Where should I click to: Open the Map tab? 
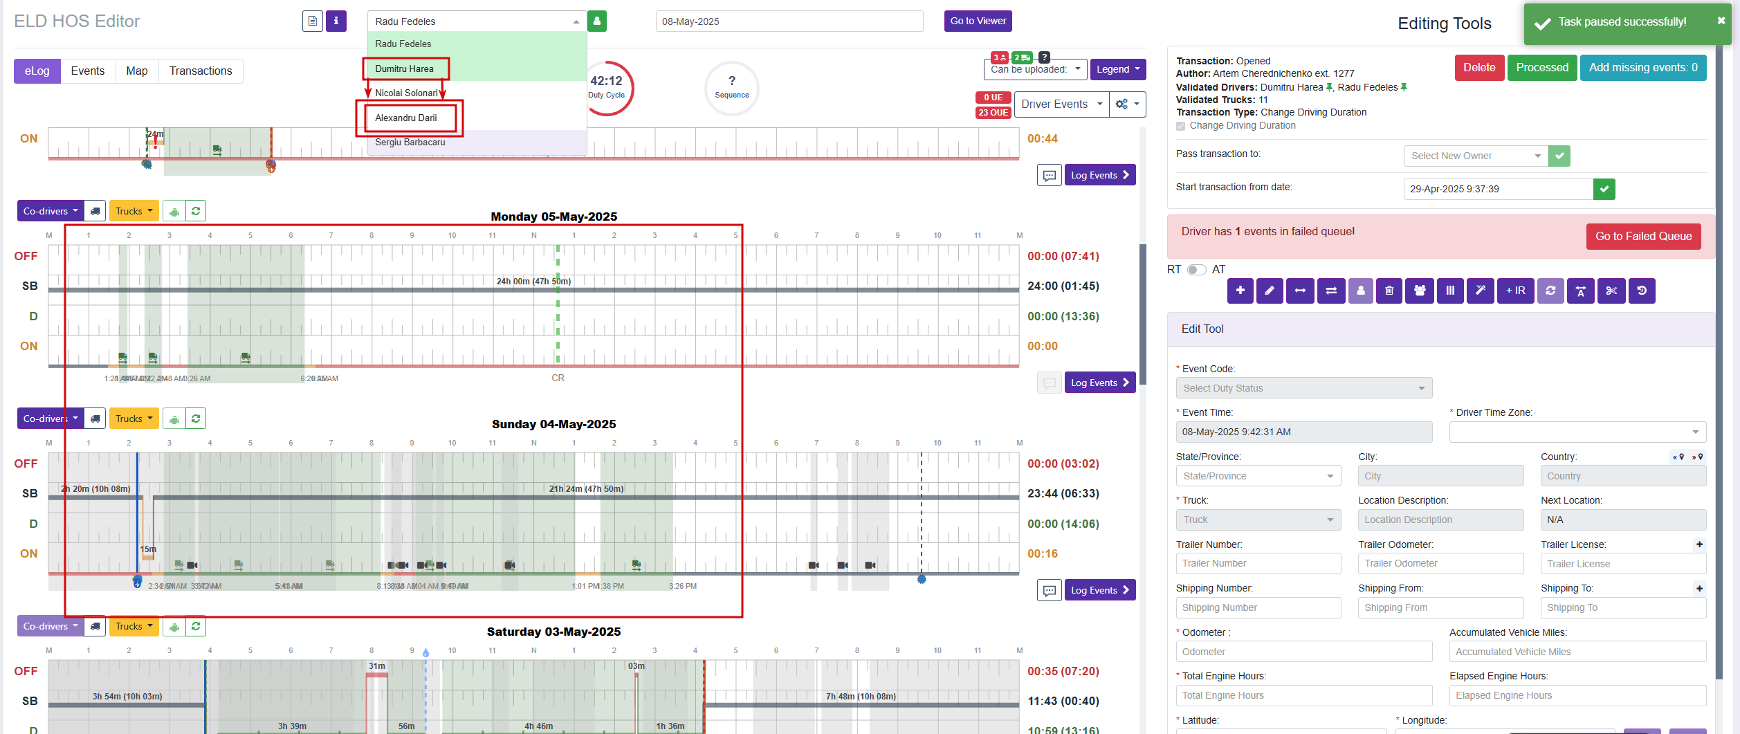pyautogui.click(x=137, y=71)
